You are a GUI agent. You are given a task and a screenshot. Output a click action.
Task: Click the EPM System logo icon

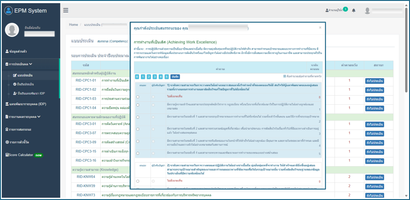pyautogui.click(x=9, y=10)
